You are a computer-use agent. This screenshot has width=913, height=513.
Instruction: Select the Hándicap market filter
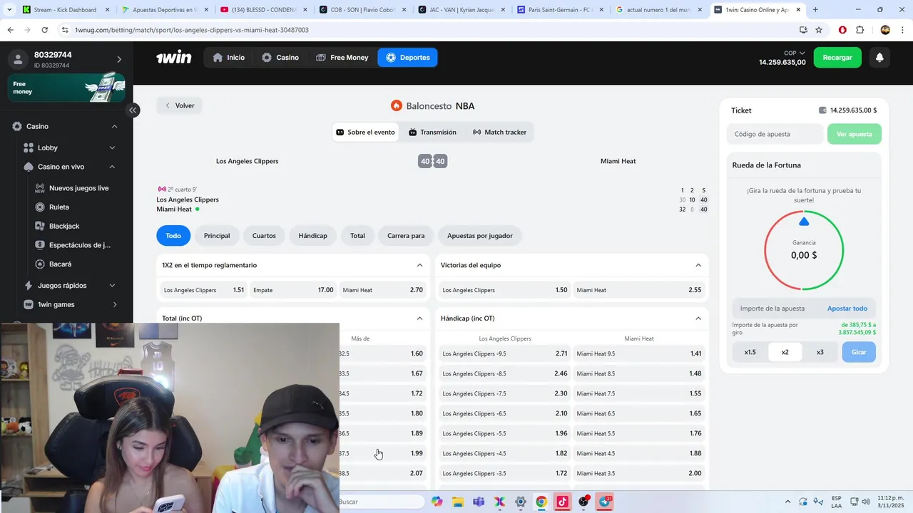coord(312,236)
